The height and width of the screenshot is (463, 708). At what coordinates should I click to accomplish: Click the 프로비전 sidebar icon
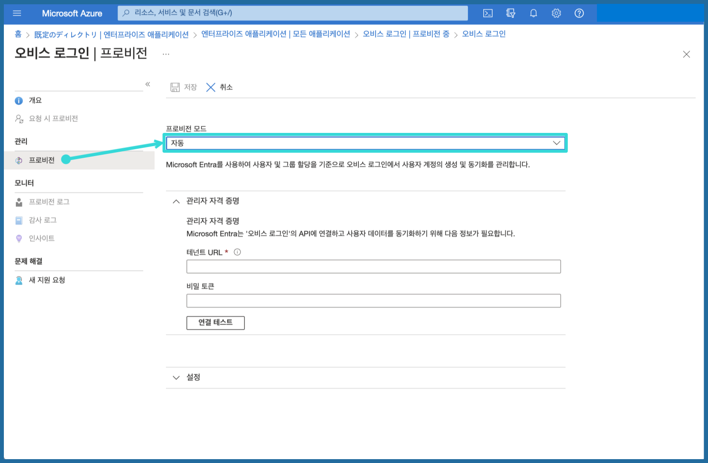pyautogui.click(x=19, y=160)
